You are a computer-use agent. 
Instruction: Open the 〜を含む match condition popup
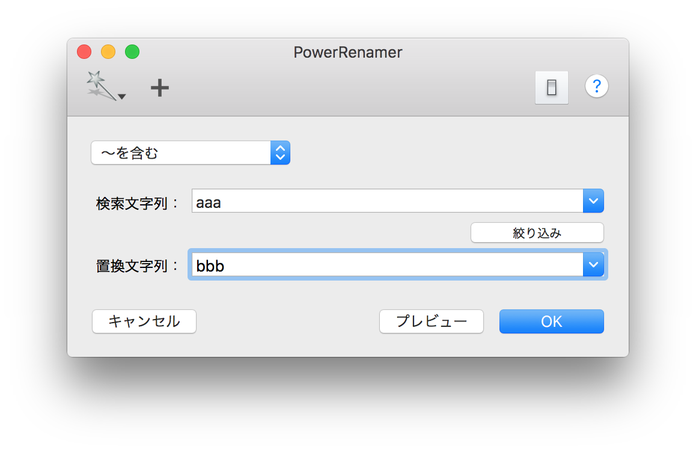click(190, 153)
